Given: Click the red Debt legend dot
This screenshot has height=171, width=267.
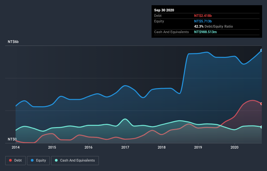Looking at the screenshot, I should coord(10,160).
